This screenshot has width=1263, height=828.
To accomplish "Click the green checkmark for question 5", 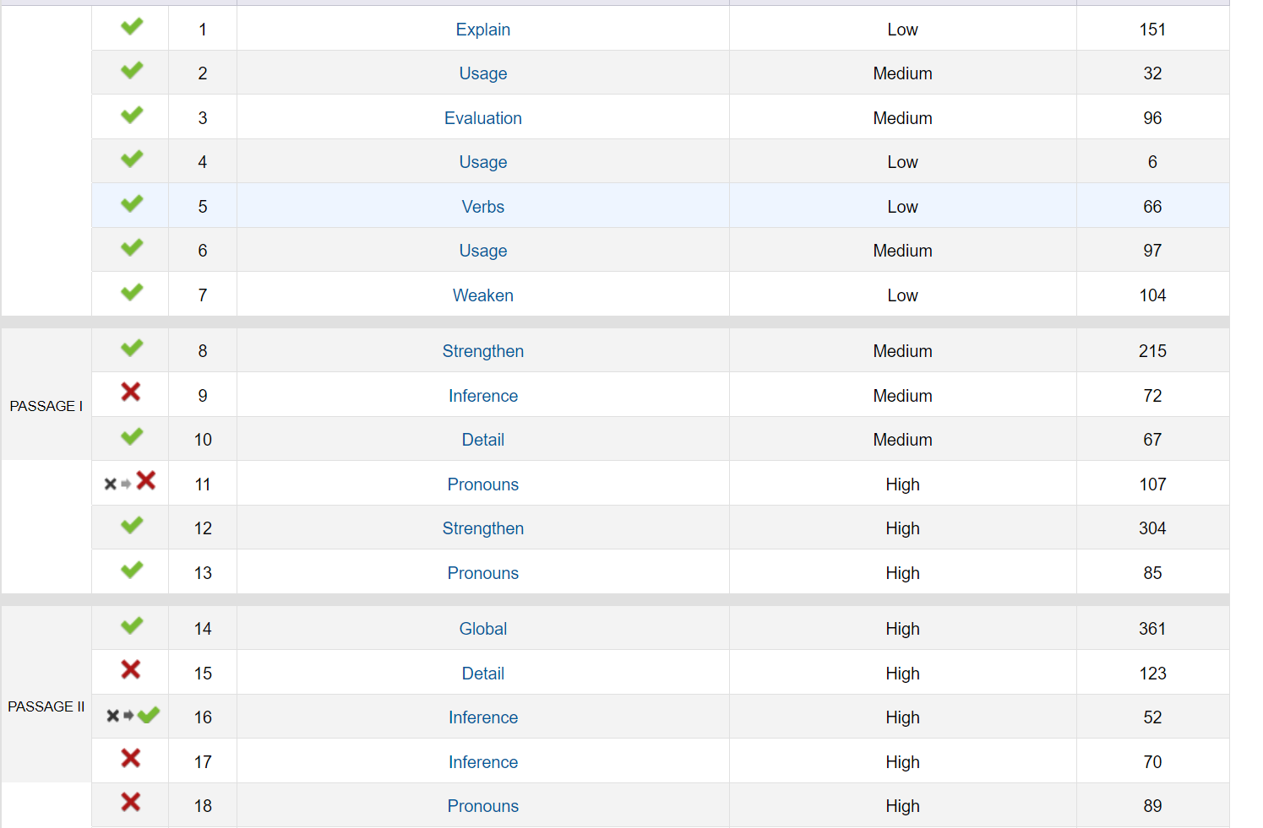I will pyautogui.click(x=131, y=204).
